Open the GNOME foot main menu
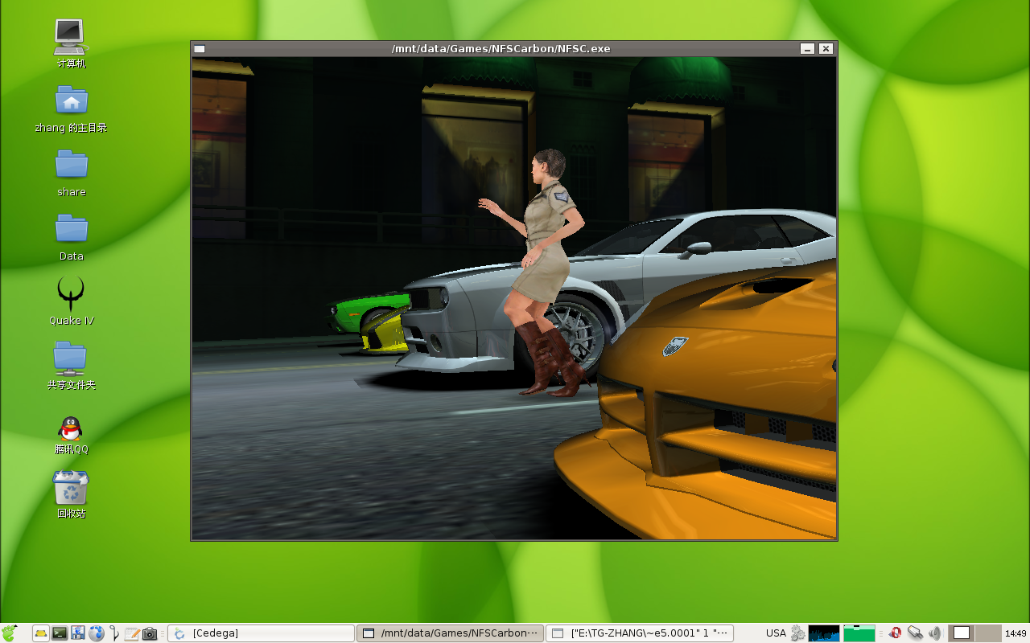Viewport: 1030px width, 643px height. click(x=10, y=633)
